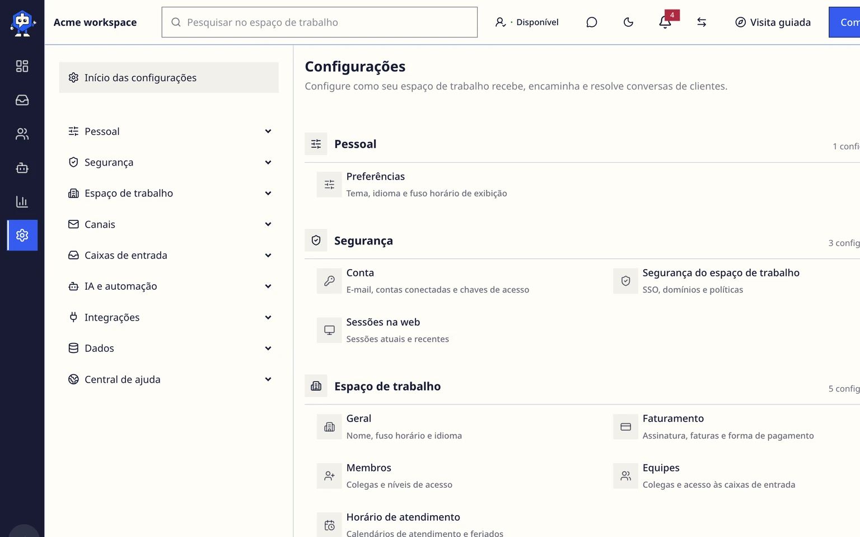Expand Espaço de trabalho sidebar section
Screen dimensions: 860x537
click(169, 194)
